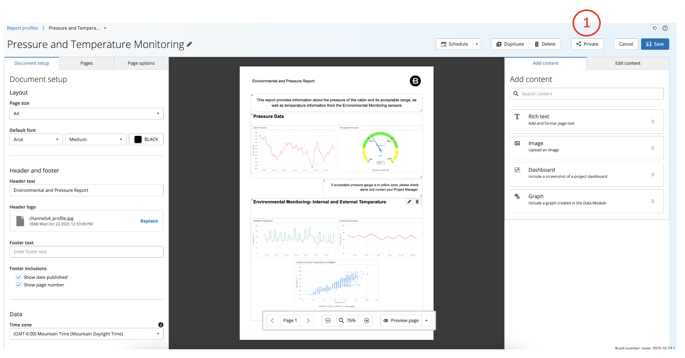The width and height of the screenshot is (685, 358).
Task: Toggle the Private sharing button
Action: [x=587, y=44]
